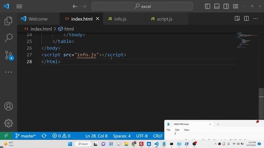The height and width of the screenshot is (148, 264).
Task: Go back with the left arrow
Action: pyautogui.click(x=75, y=7)
